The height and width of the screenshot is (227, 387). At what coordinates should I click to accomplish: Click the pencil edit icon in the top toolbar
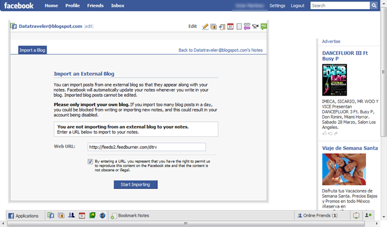click(x=205, y=27)
